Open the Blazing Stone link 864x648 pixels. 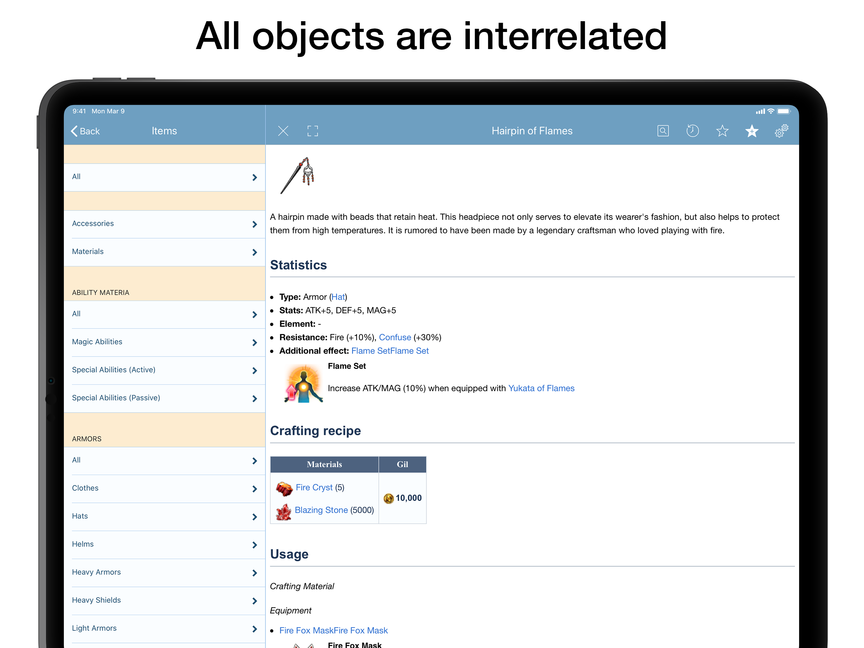pyautogui.click(x=321, y=510)
